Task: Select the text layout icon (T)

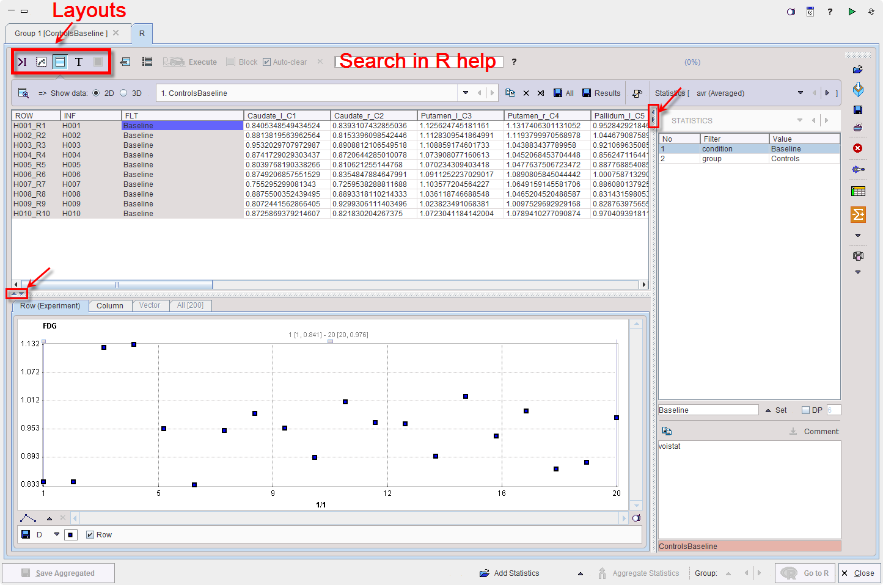Action: 79,62
